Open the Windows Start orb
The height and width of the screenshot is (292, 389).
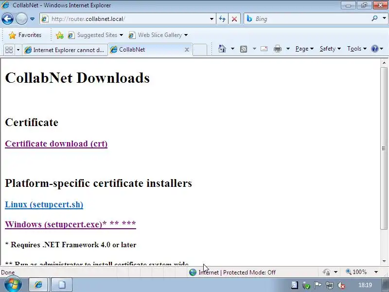pyautogui.click(x=13, y=284)
